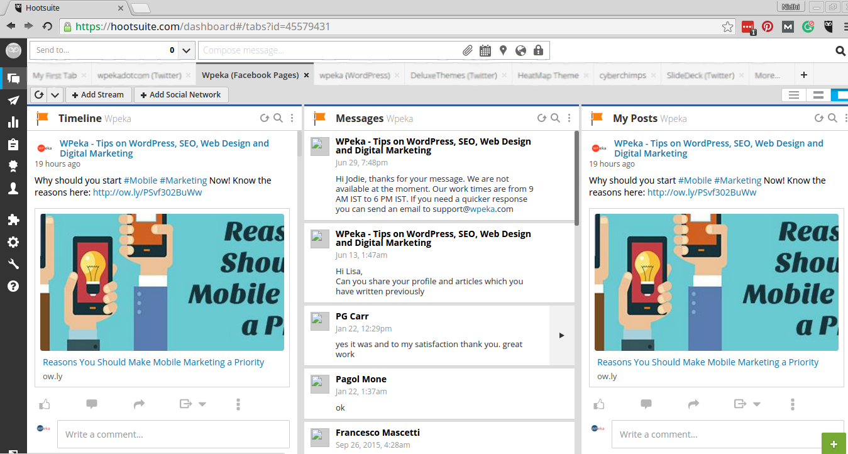Toggle message privacy with the lock icon

click(538, 50)
